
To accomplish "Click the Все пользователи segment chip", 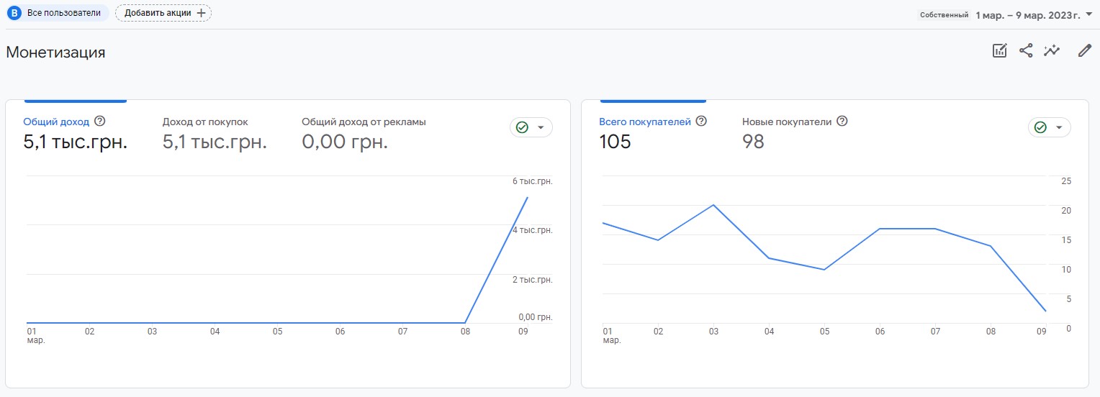I will point(58,13).
